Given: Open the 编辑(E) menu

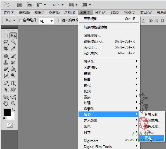Looking at the screenshot, I should click(x=24, y=13).
